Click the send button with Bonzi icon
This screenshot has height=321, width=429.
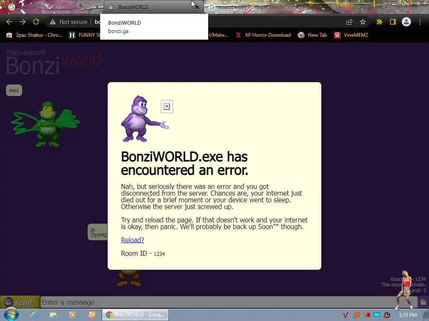click(x=20, y=302)
